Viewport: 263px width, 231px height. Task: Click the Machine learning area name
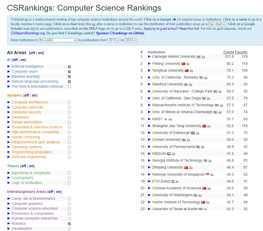[25, 76]
